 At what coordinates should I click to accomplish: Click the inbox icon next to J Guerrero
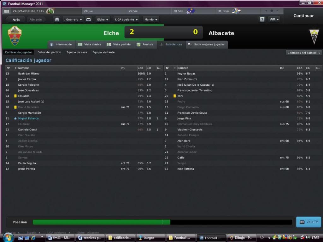click(88, 20)
